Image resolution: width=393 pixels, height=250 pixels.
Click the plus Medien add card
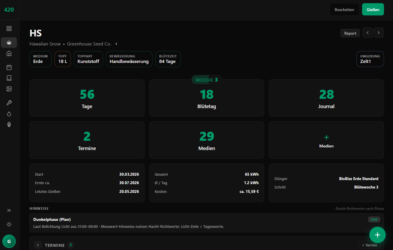tap(326, 140)
